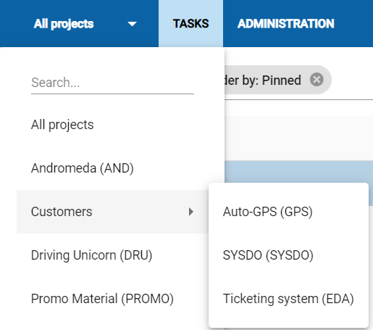Select the highlighted blue task row
The height and width of the screenshot is (330, 373).
tap(298, 172)
